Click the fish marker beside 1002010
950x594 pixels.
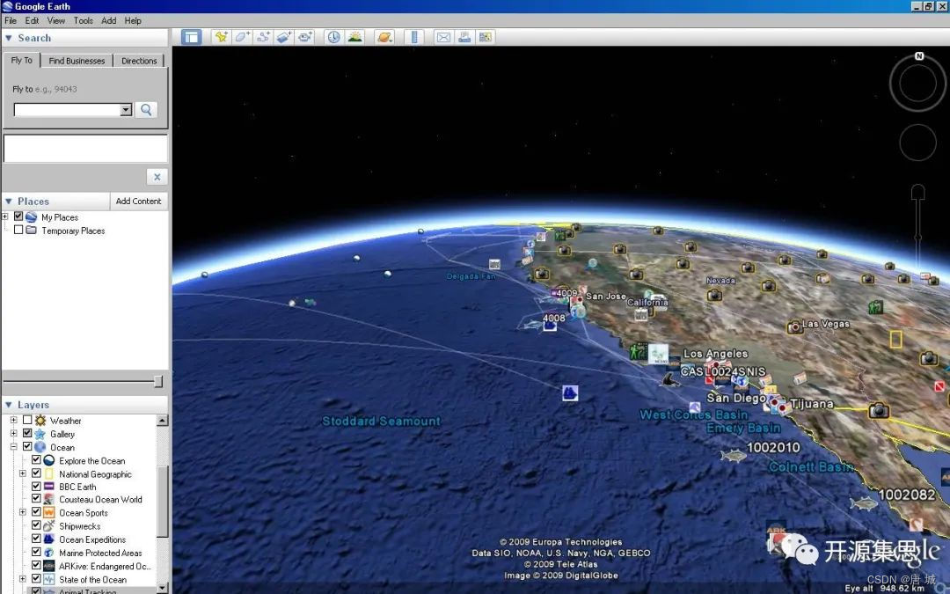(733, 455)
